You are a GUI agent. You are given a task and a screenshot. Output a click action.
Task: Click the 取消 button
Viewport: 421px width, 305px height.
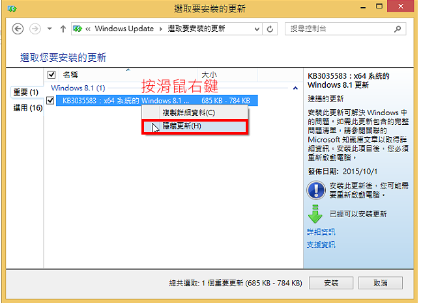point(380,283)
